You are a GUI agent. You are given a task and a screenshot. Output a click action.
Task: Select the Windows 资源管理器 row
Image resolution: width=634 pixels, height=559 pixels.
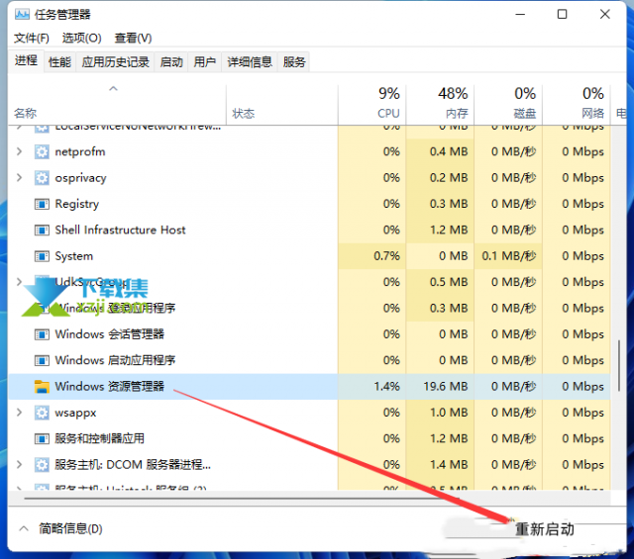click(x=309, y=387)
